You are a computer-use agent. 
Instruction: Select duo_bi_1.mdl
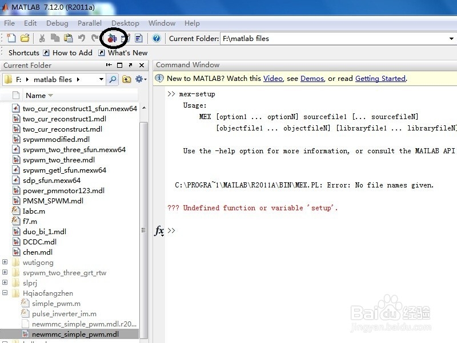(x=39, y=232)
